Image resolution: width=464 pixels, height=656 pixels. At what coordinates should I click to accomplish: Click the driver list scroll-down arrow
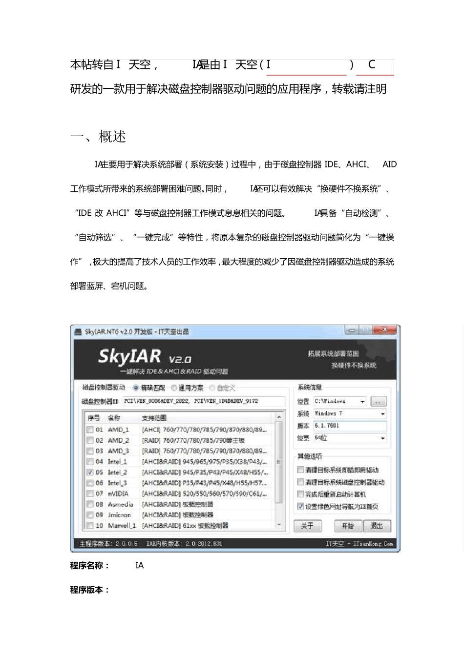(x=279, y=525)
